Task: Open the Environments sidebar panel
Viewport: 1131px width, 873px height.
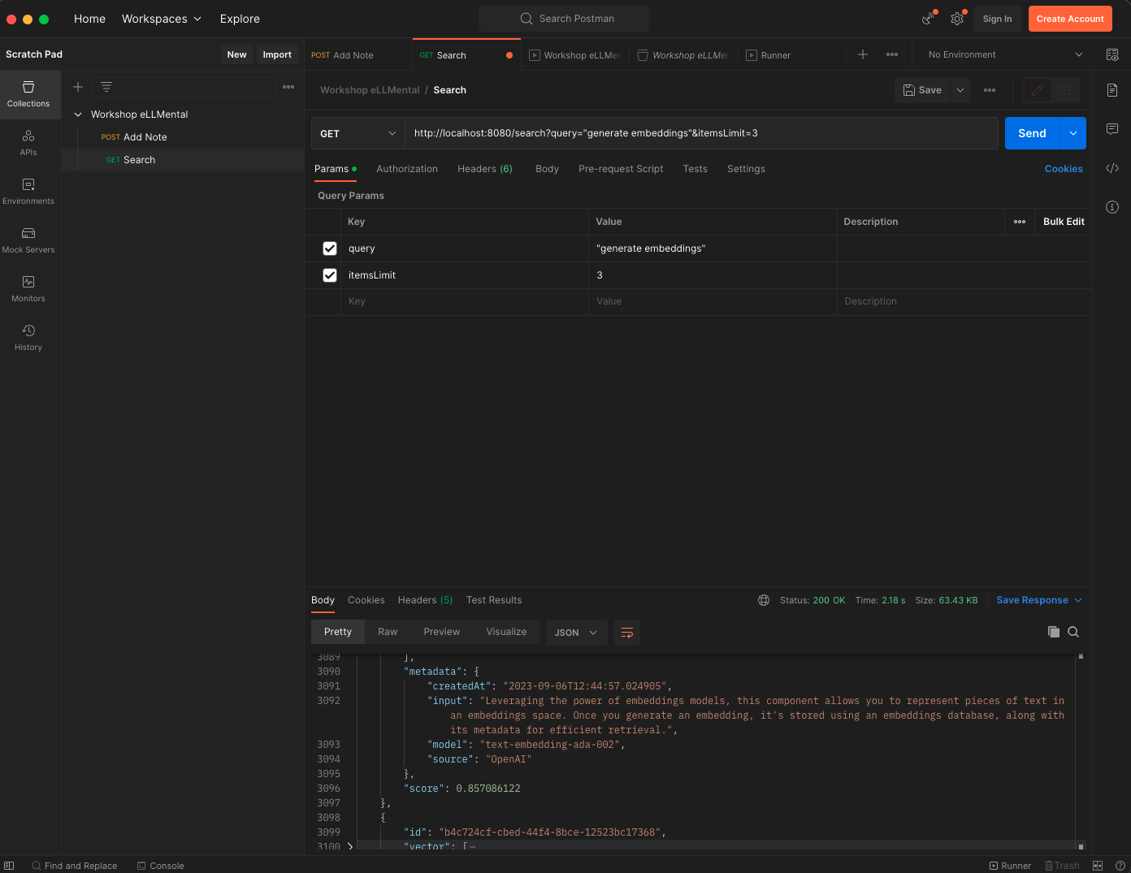Action: [28, 192]
